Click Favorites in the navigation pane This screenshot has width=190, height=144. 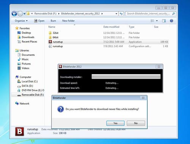click(22, 28)
